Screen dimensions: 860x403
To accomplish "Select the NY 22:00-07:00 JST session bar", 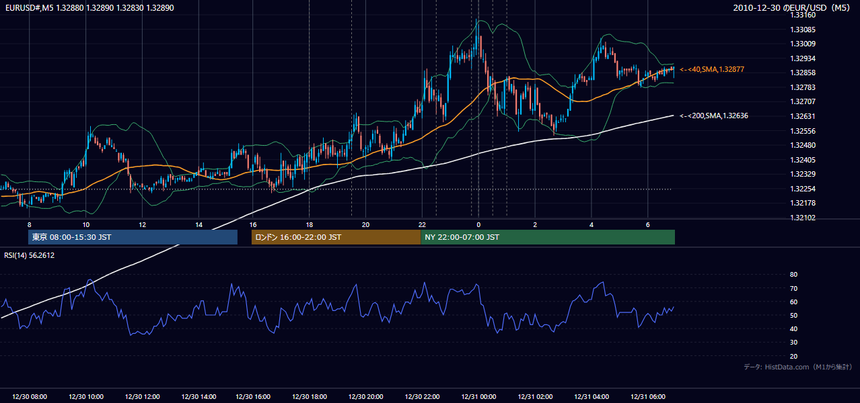I will pos(548,237).
